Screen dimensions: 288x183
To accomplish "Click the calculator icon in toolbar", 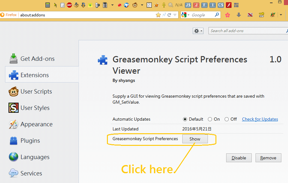I will [48, 5].
